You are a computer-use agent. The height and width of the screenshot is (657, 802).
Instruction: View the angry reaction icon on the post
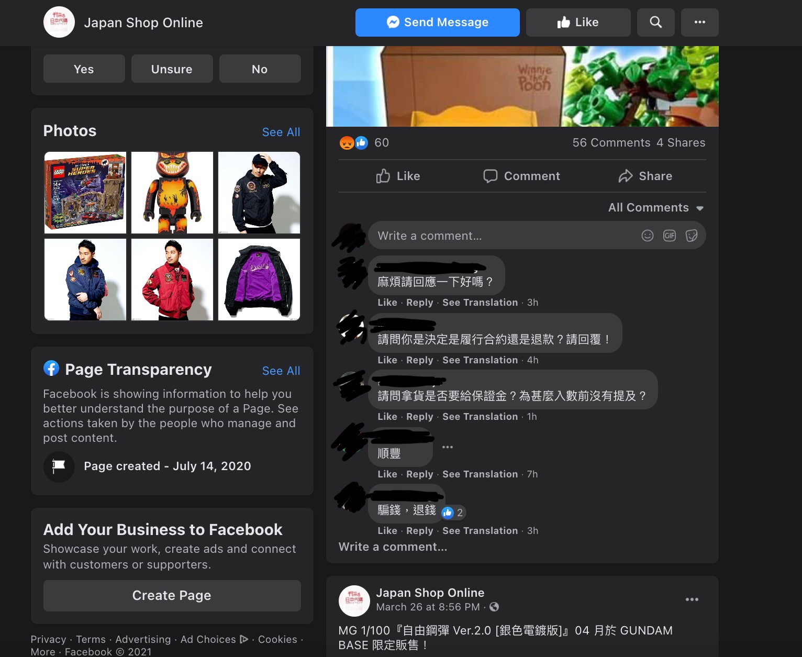coord(347,142)
